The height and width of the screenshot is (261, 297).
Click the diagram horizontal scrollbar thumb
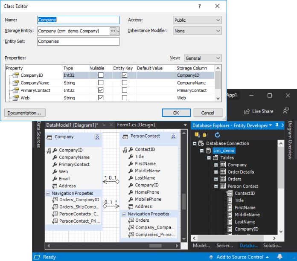(x=155, y=246)
